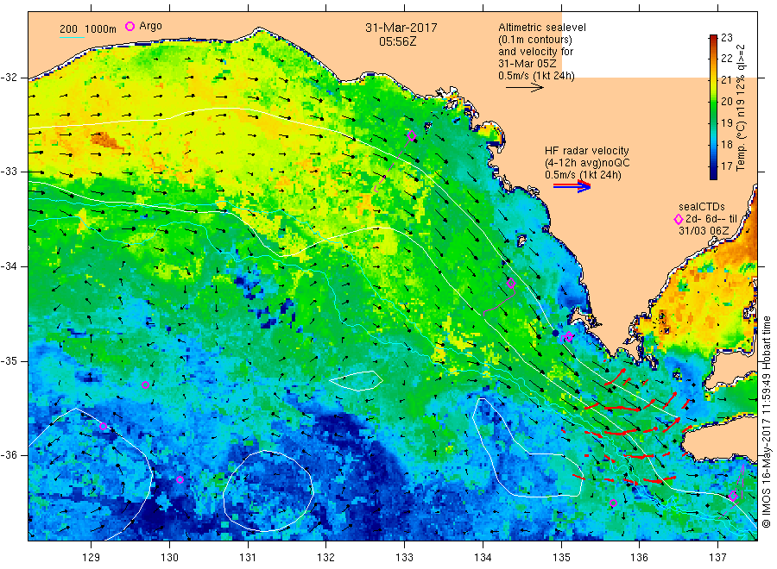Click the magenta sealCTDs diamond legend symbol
Viewport: 777px width, 569px height.
click(x=679, y=219)
